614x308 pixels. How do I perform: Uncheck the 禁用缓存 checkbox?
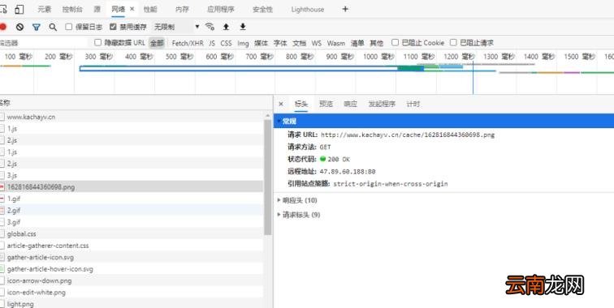(113, 27)
